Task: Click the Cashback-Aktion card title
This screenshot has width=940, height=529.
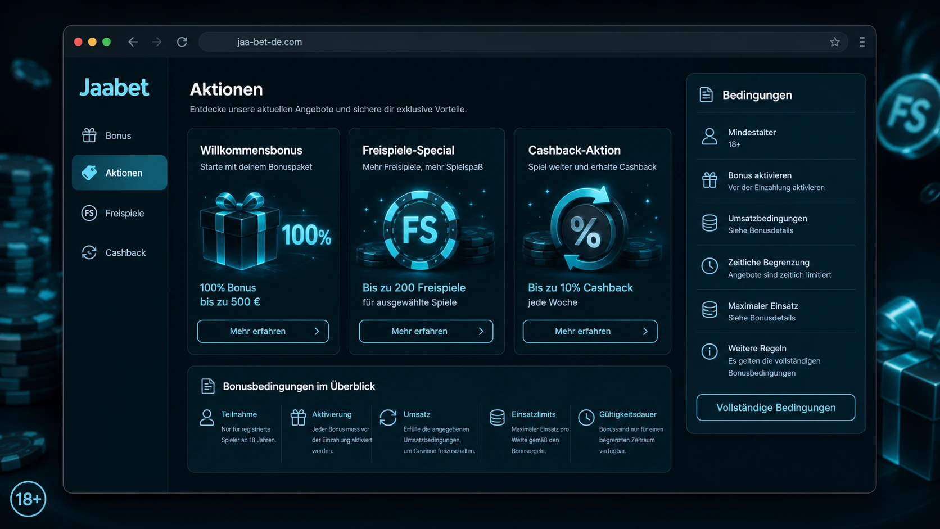Action: tap(575, 150)
